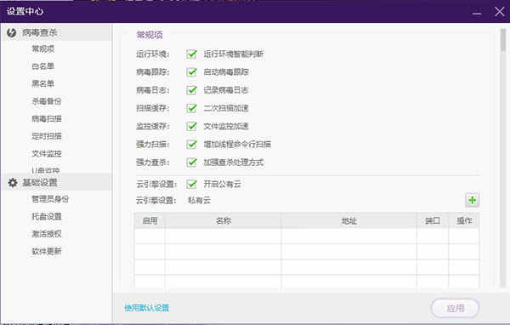Click the green plus add private cloud icon
Image resolution: width=510 pixels, height=325 pixels.
click(x=473, y=200)
